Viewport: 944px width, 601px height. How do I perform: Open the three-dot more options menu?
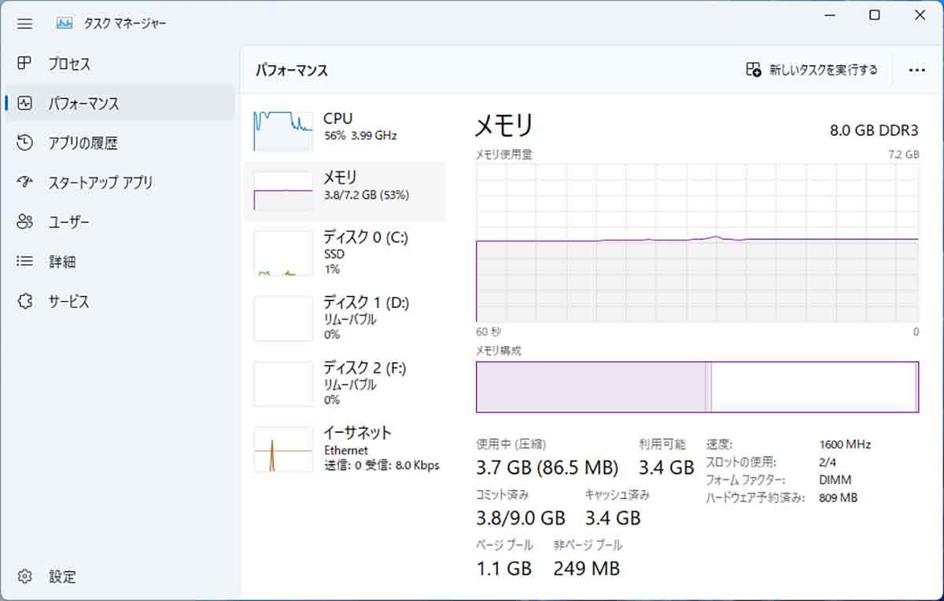pyautogui.click(x=916, y=70)
